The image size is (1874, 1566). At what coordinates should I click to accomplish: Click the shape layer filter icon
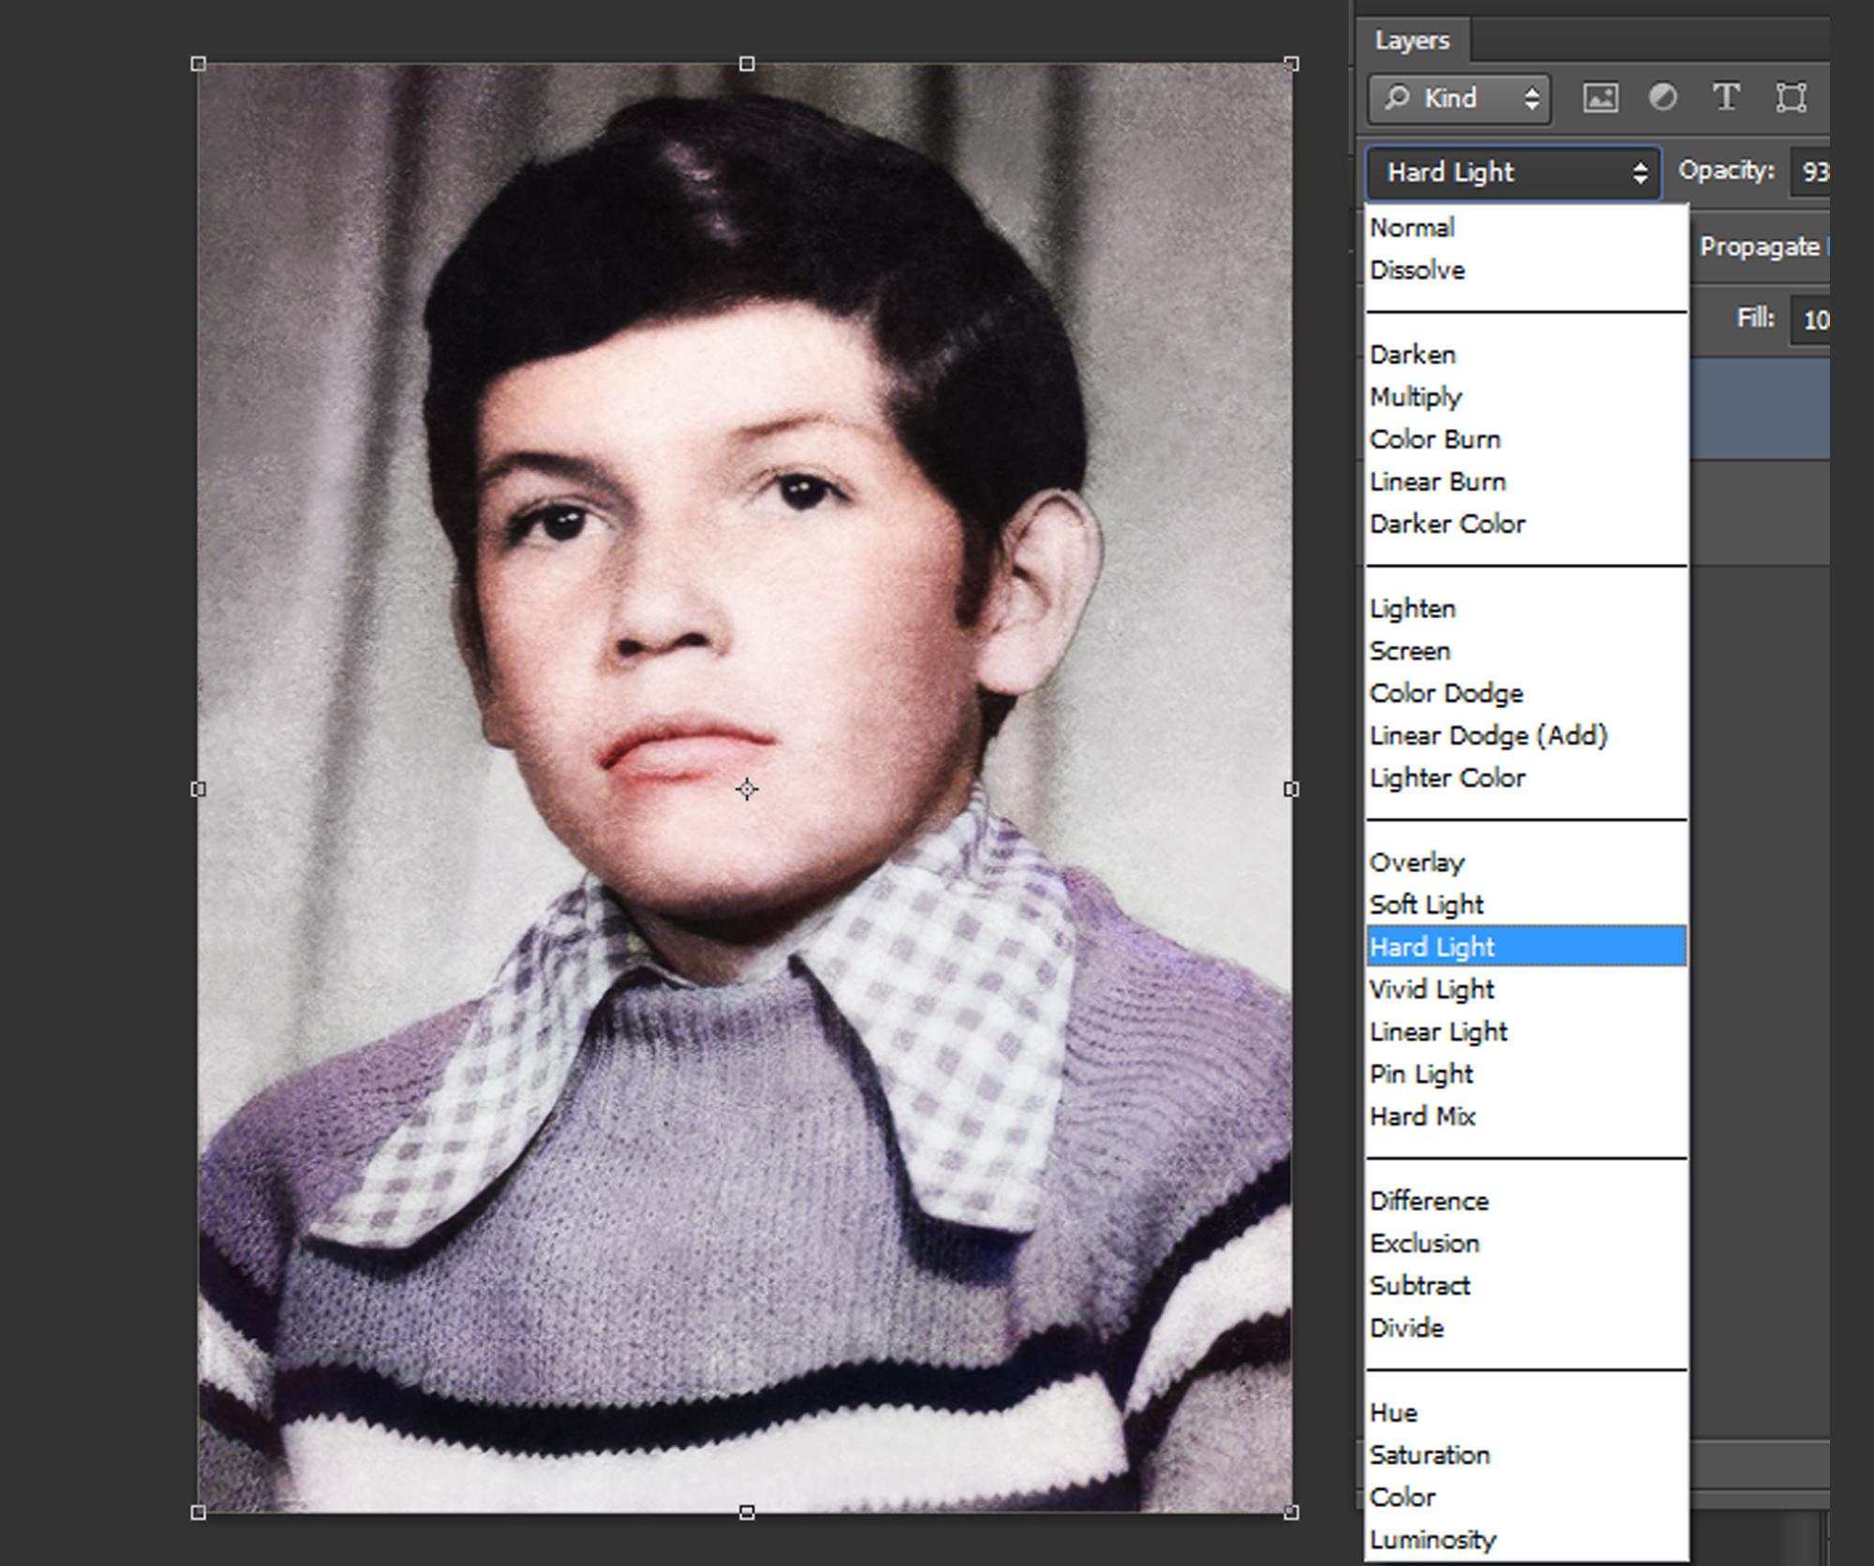pos(1791,97)
